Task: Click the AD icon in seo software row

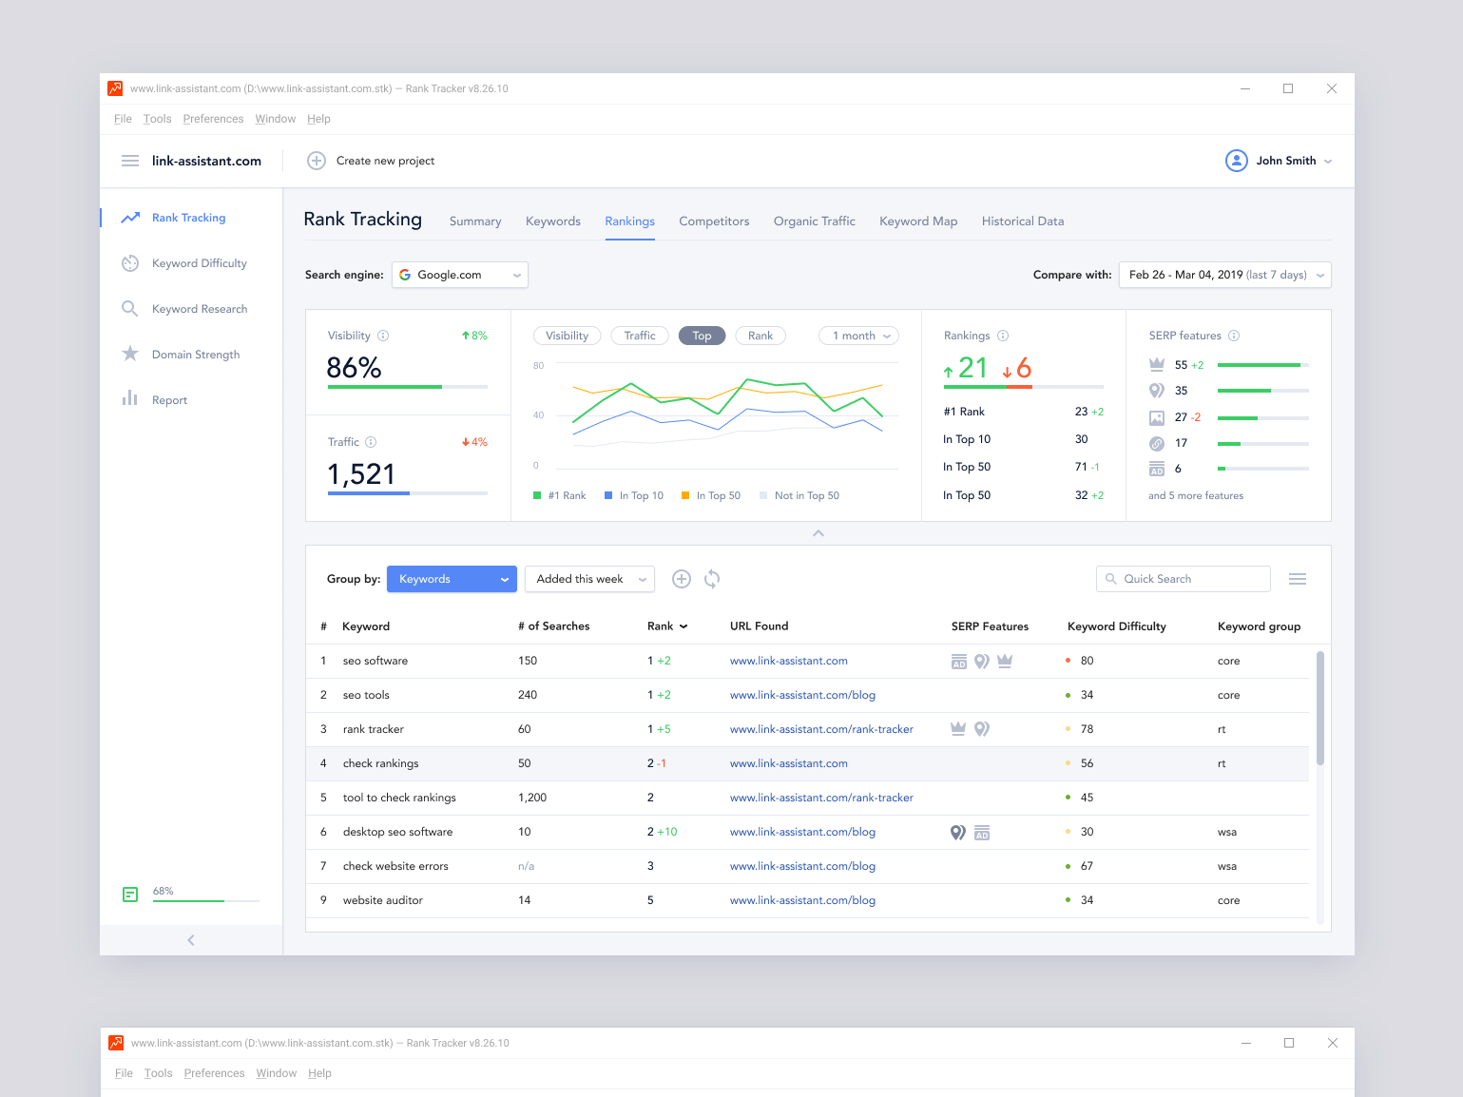Action: point(959,662)
